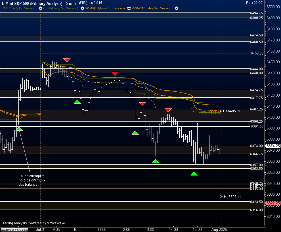Click 6430.00 on the price axis
281x232 pixels.
(x=273, y=84)
